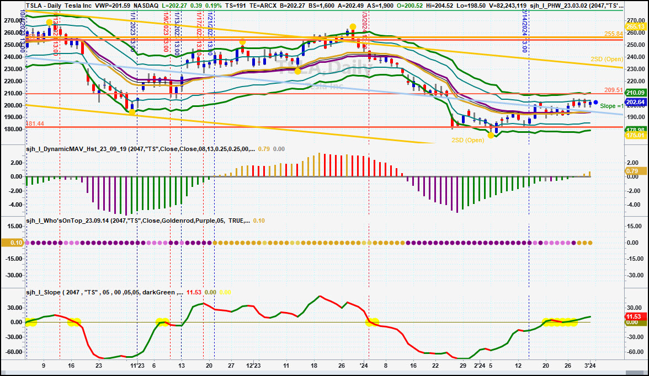This screenshot has width=649, height=376.
Task: Click the blue current-price dot after the last bar
Action: pos(595,102)
